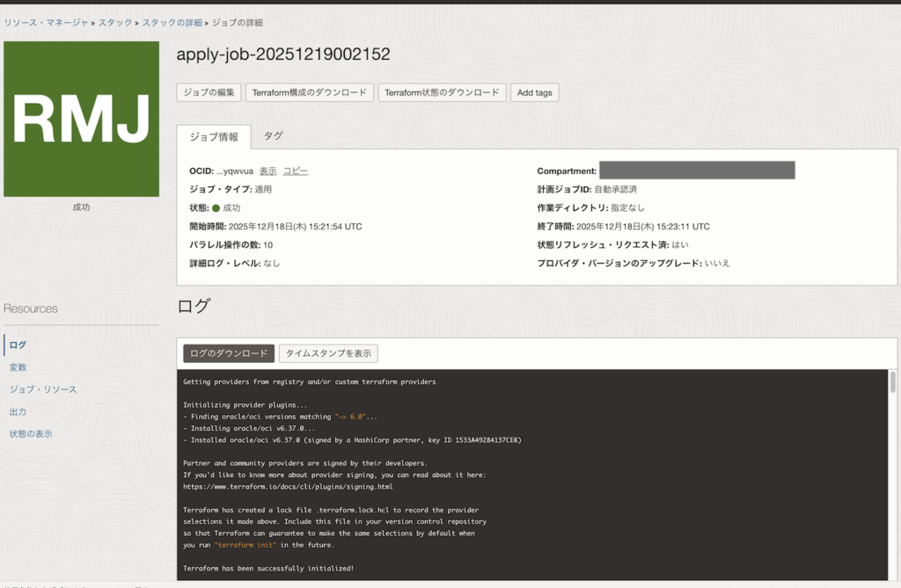Click the ジョブの編集 button
Screen dimensions: 901x588
(x=209, y=92)
